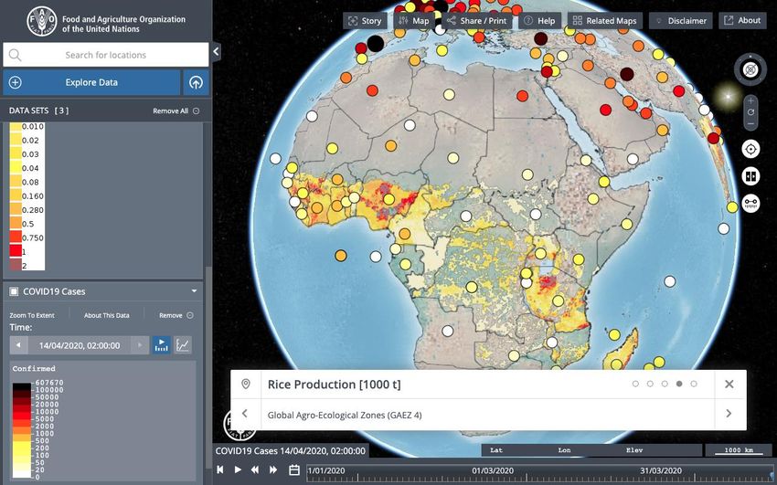The image size is (777, 485).
Task: Click the Global Agro-Ecological Zones text
Action: pos(345,415)
